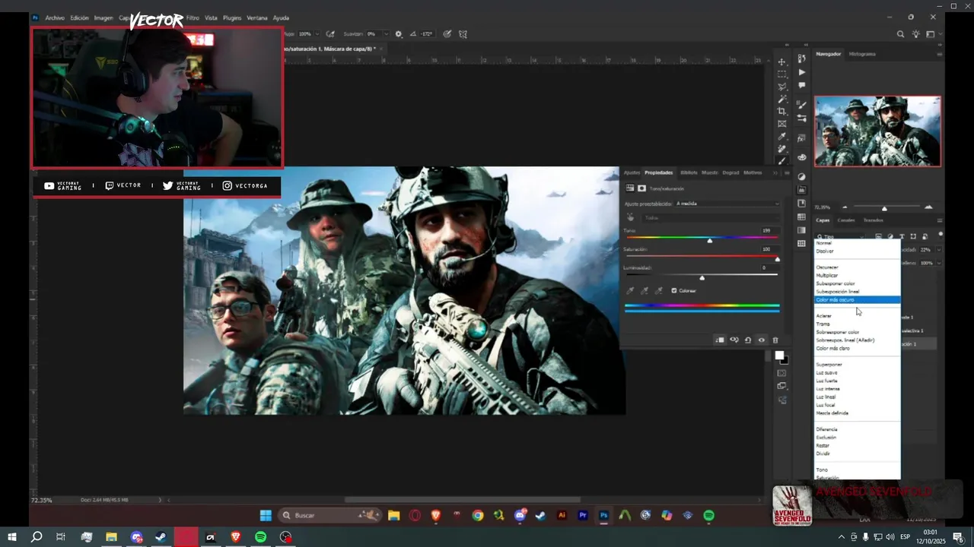Click the add-to-sample eyedropper icon
Image resolution: width=974 pixels, height=547 pixels.
(645, 290)
